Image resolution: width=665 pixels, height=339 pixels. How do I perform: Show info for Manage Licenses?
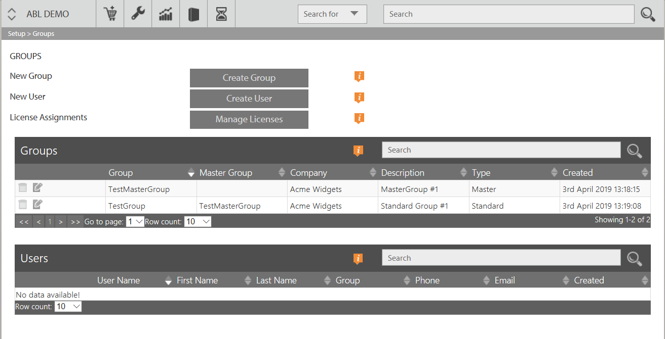point(359,118)
